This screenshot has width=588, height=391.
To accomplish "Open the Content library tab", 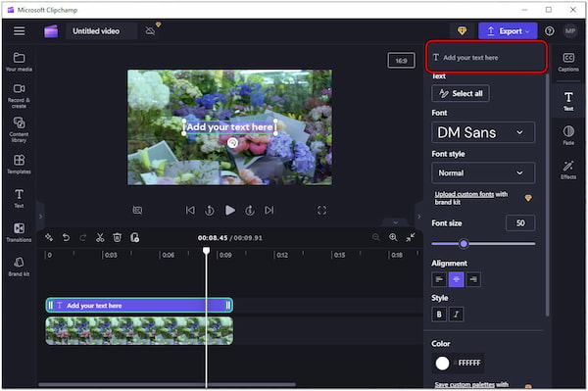I will [x=19, y=129].
